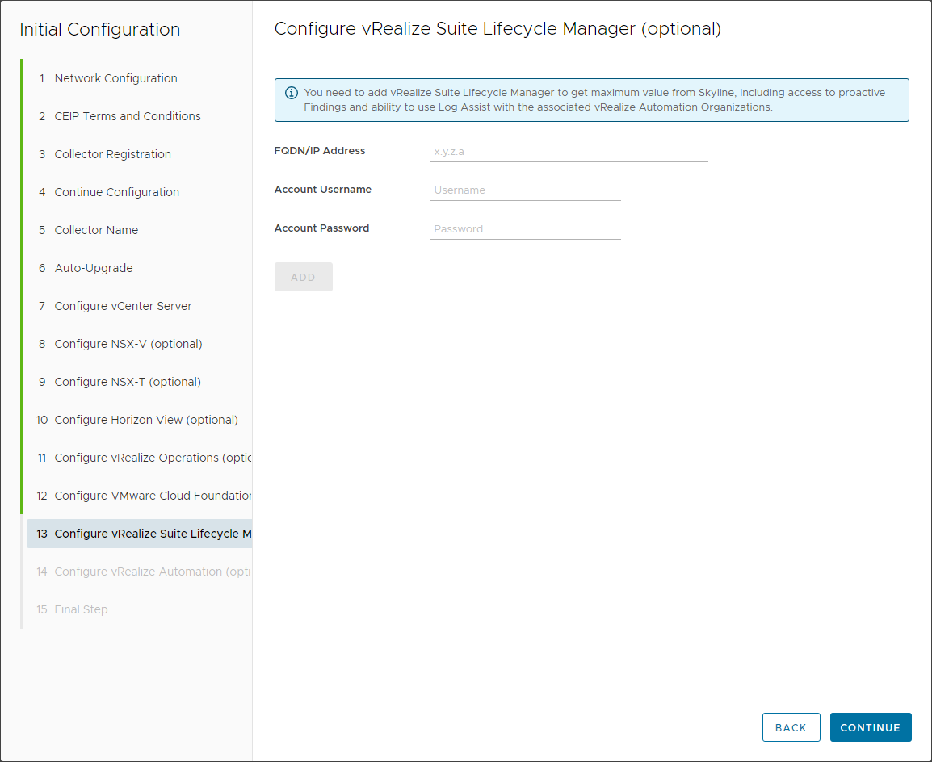
Task: Click the FQDN/IP Address label
Action: coord(320,151)
